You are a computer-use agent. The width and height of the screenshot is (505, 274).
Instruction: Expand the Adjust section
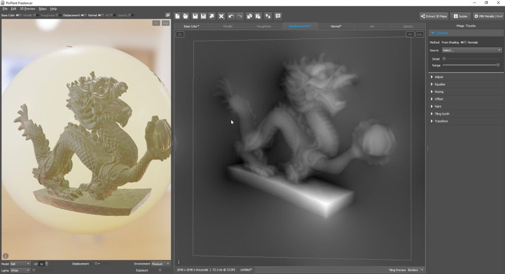439,77
